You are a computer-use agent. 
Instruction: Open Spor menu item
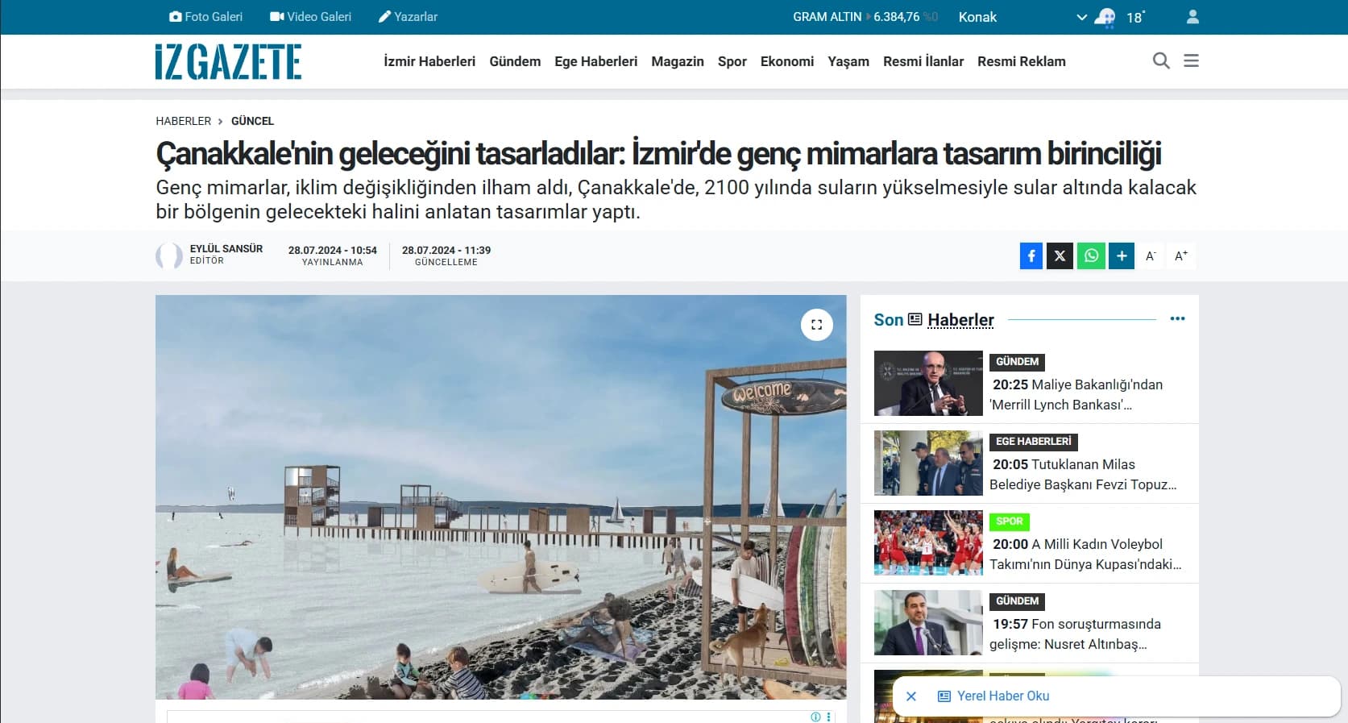(732, 61)
